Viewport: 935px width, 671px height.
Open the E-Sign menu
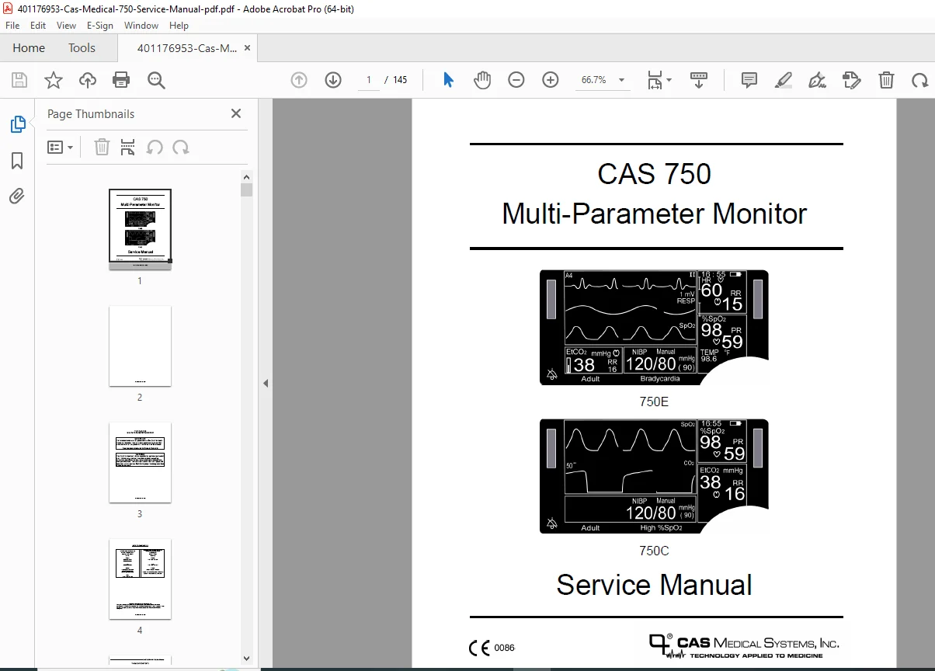[101, 26]
